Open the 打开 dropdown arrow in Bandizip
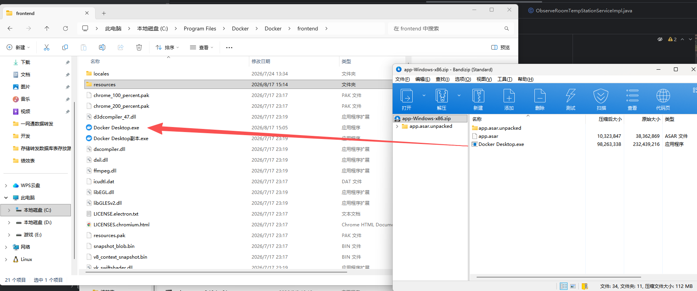 [x=424, y=95]
